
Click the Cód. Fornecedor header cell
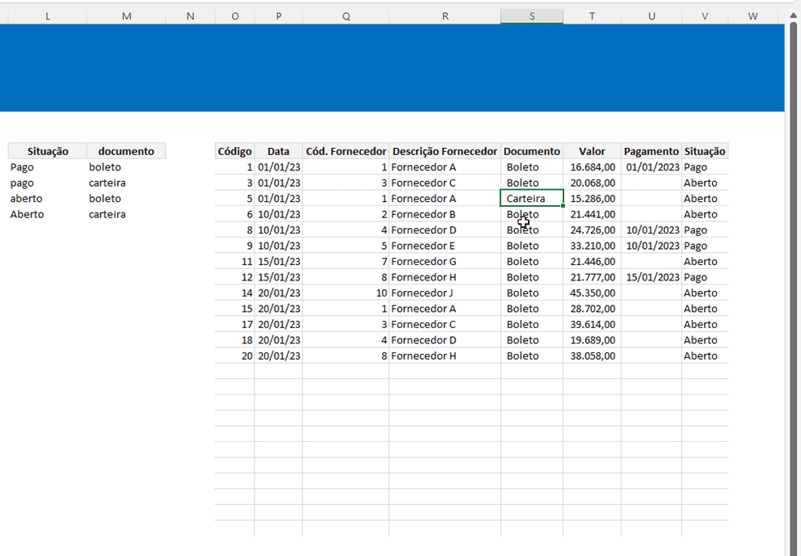click(x=346, y=151)
